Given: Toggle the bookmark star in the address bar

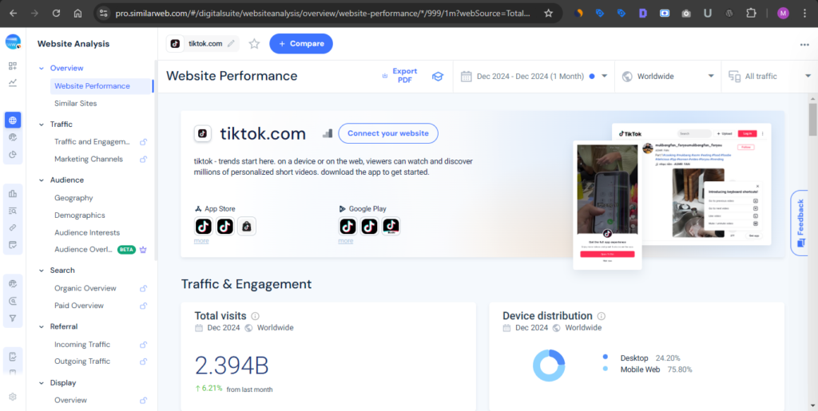Looking at the screenshot, I should tap(548, 14).
